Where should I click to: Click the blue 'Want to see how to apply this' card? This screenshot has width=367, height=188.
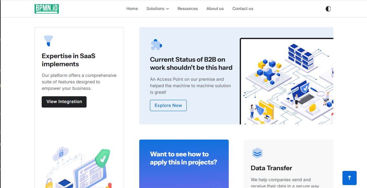(184, 163)
